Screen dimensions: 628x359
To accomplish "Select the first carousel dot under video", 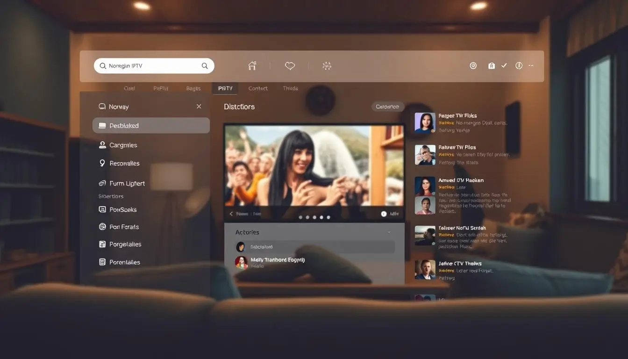I will pyautogui.click(x=300, y=217).
